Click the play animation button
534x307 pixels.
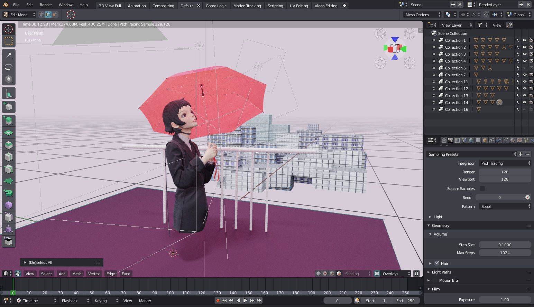[245, 300]
